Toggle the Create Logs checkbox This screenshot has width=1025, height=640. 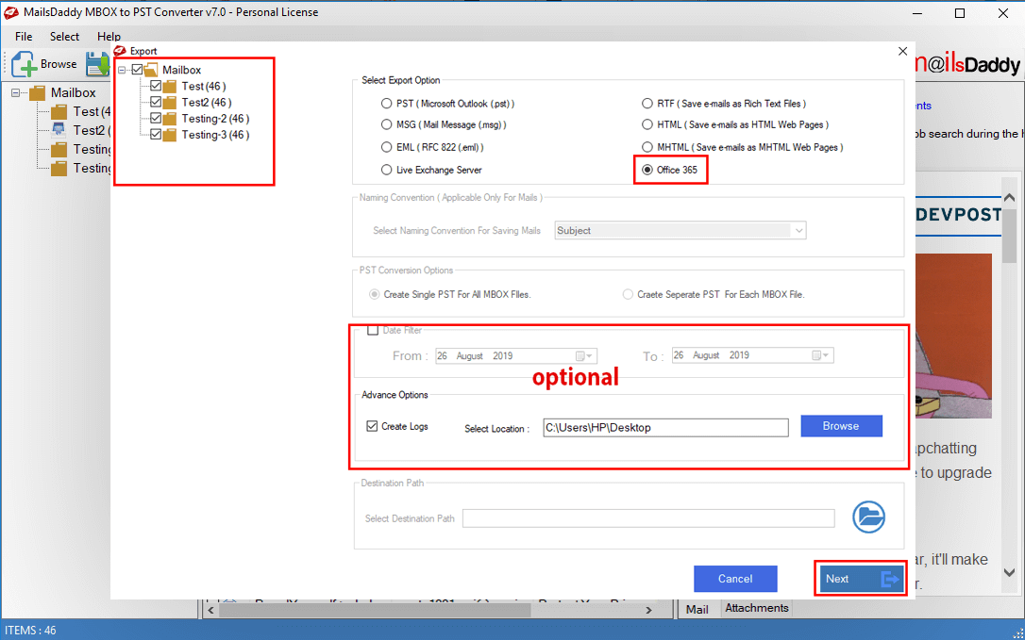pyautogui.click(x=372, y=426)
